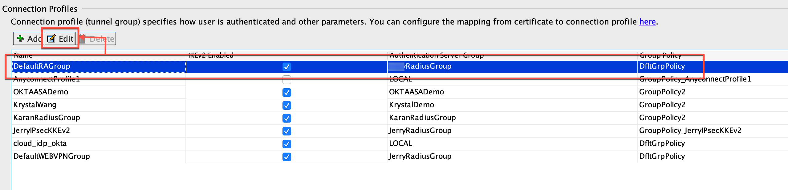Image resolution: width=788 pixels, height=190 pixels.
Task: Click KaranRadiusGroup authentication server cell
Action: click(x=422, y=118)
